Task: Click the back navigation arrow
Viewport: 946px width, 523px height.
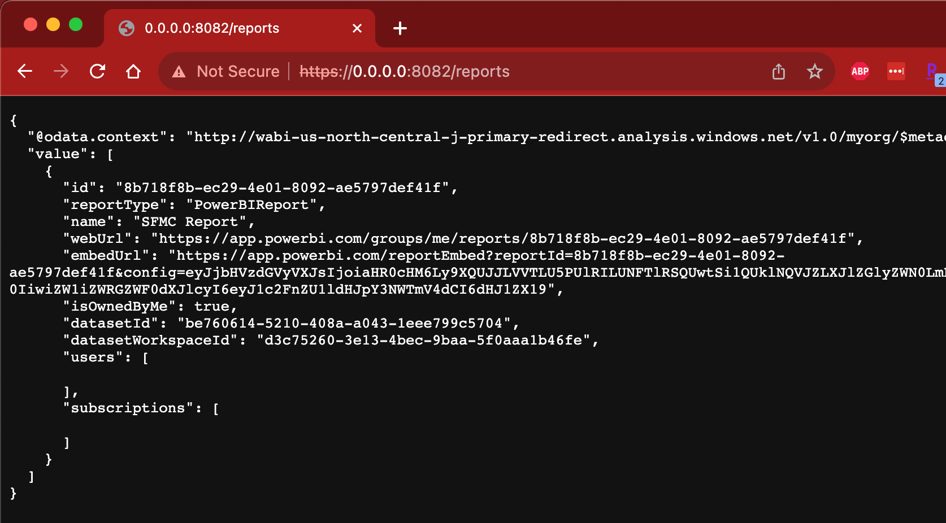Action: 24,71
